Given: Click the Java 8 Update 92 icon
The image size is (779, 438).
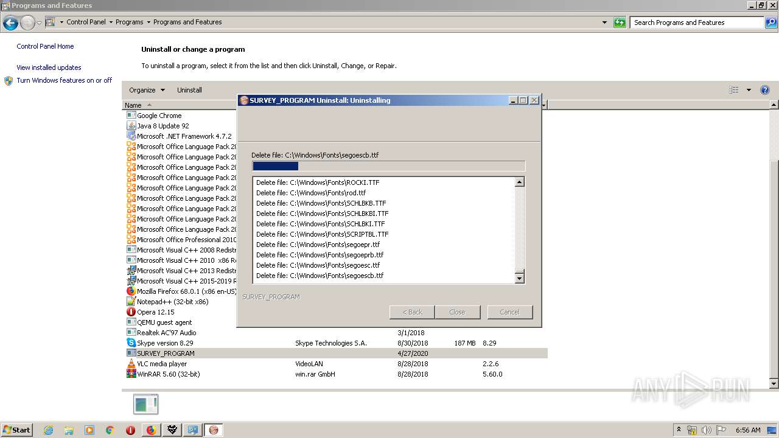Looking at the screenshot, I should pos(131,126).
